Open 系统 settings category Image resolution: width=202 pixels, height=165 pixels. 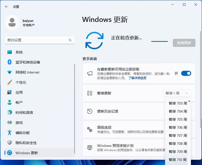tap(39, 52)
